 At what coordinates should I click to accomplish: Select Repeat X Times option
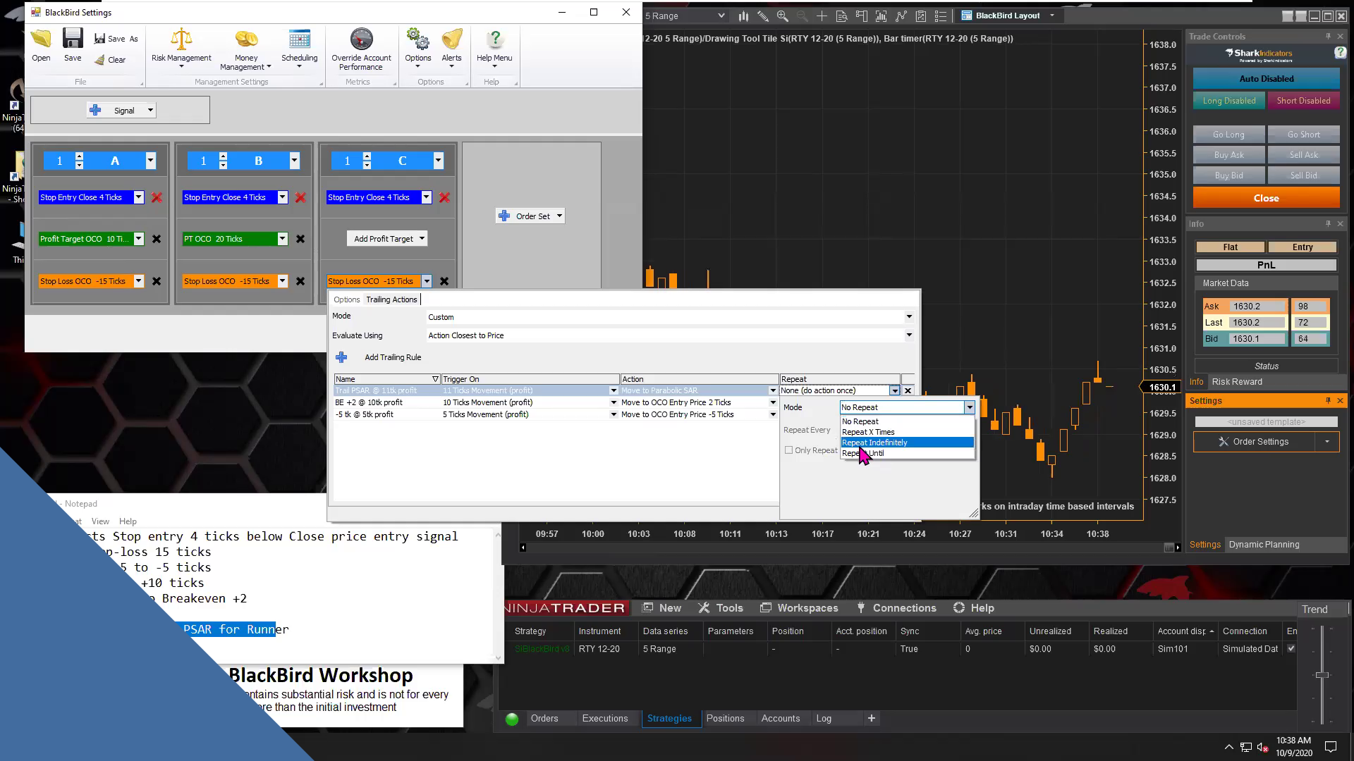tap(907, 432)
